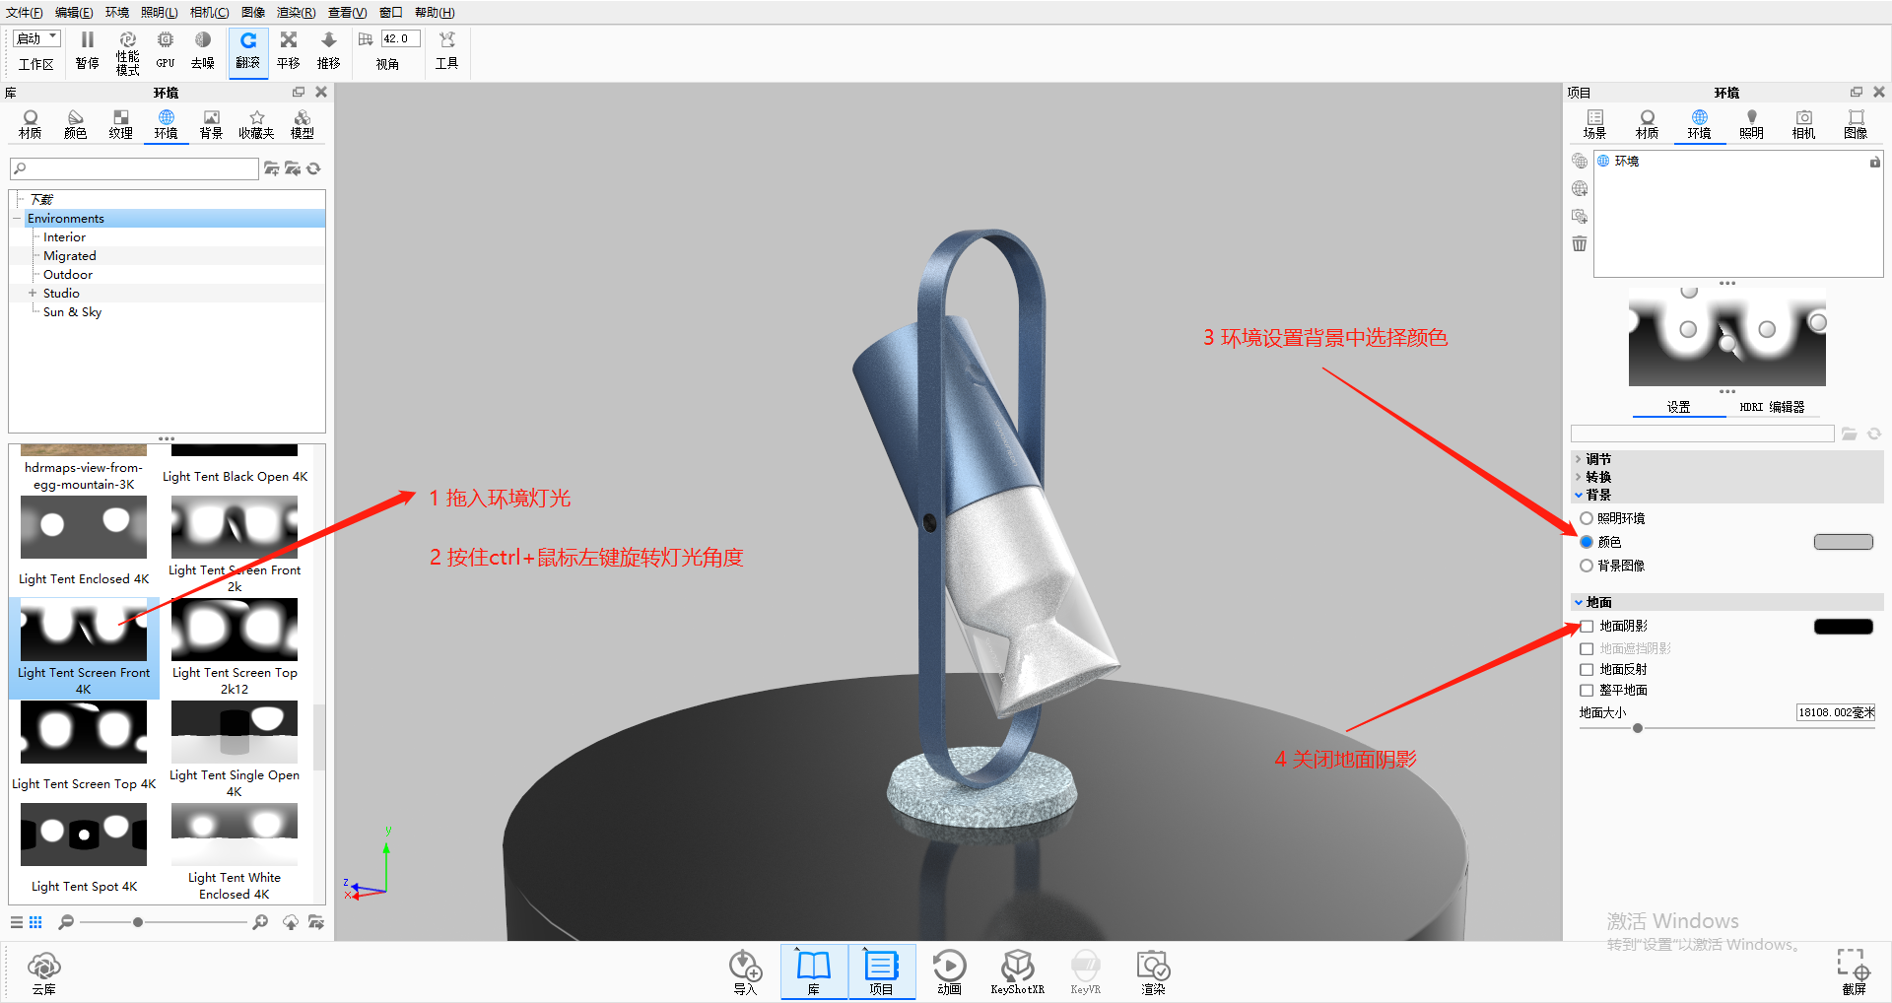Switch library to list view icon
The width and height of the screenshot is (1892, 1003).
click(x=17, y=922)
